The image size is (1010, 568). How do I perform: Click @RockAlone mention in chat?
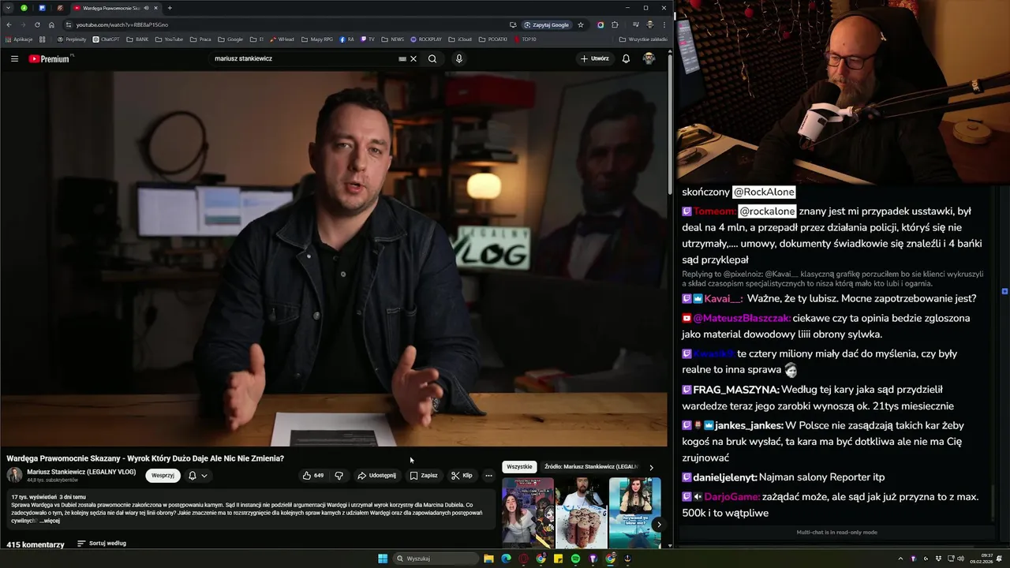[x=764, y=192]
